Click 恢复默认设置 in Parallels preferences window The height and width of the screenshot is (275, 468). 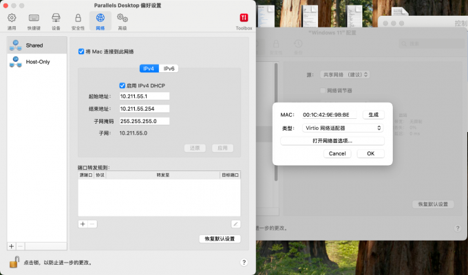point(220,239)
